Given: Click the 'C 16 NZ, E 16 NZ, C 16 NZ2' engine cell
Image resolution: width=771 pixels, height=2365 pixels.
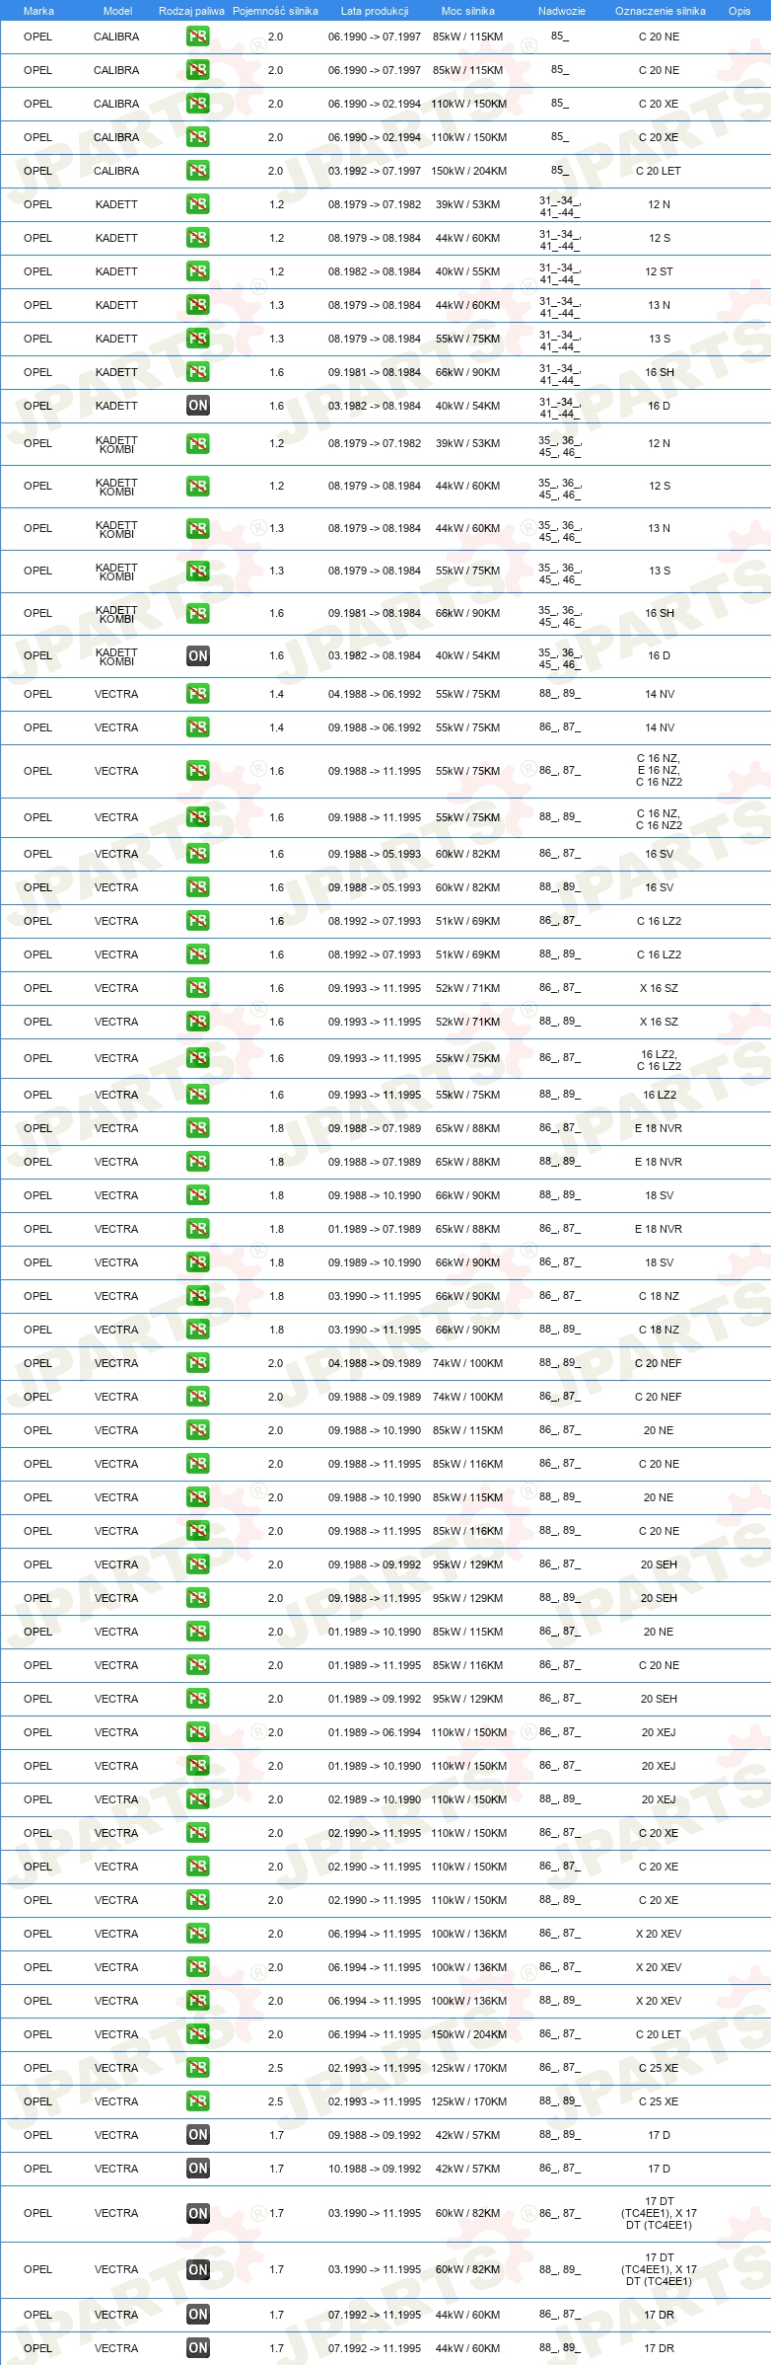Looking at the screenshot, I should (659, 771).
